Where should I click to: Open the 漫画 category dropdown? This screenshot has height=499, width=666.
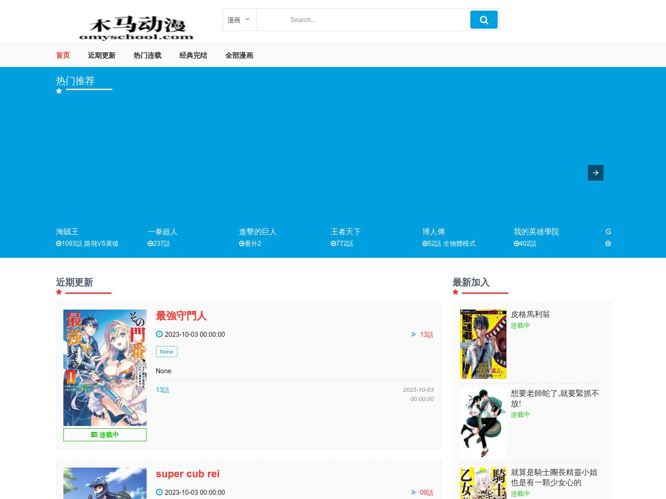coord(240,20)
